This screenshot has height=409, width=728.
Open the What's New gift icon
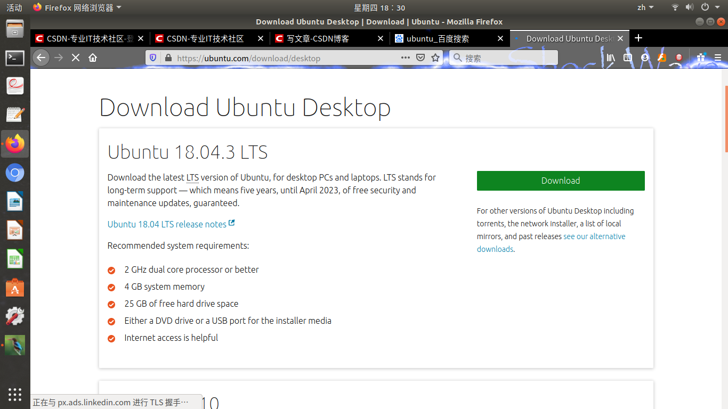click(701, 58)
